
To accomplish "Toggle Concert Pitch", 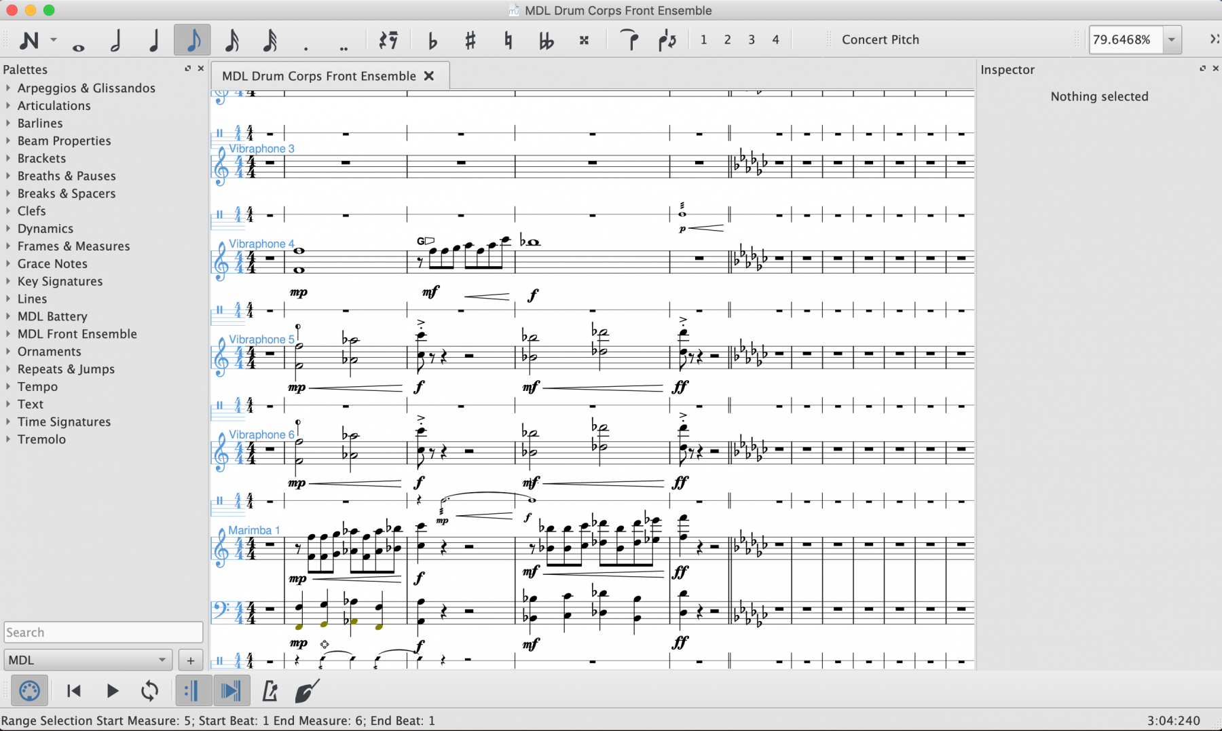I will 880,39.
